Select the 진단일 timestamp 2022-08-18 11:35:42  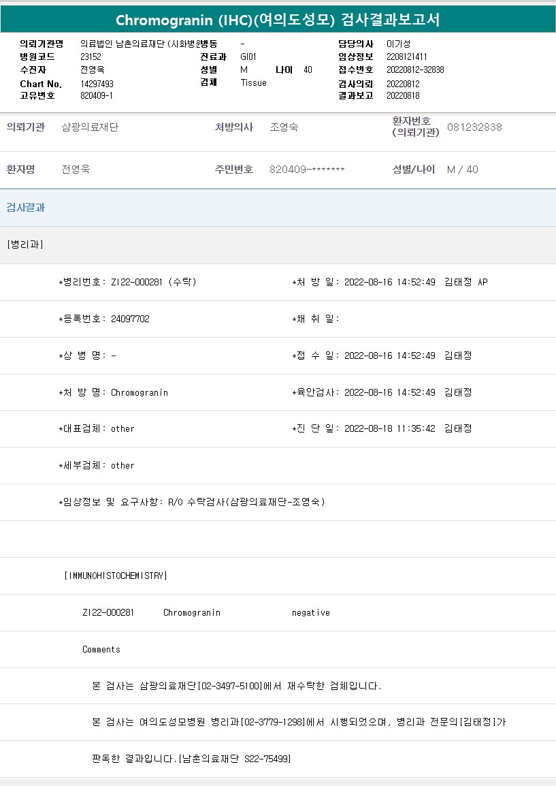click(389, 428)
